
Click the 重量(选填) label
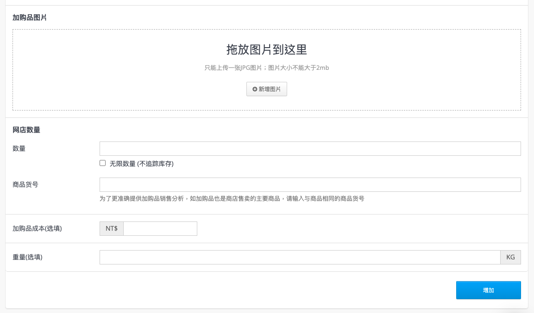pos(28,257)
